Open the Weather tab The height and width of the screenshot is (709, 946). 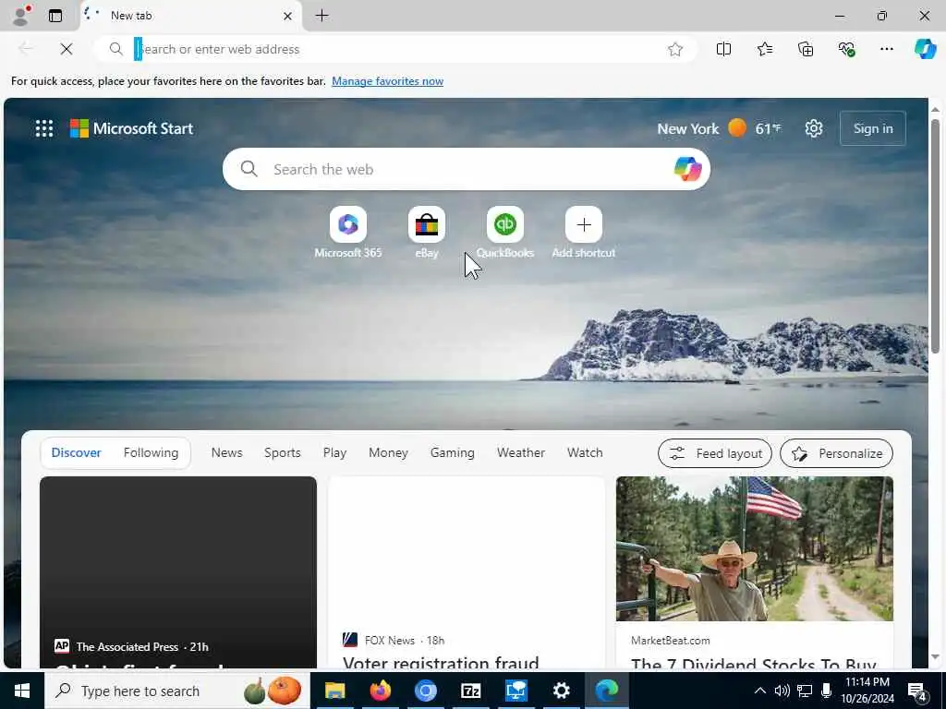pos(521,452)
